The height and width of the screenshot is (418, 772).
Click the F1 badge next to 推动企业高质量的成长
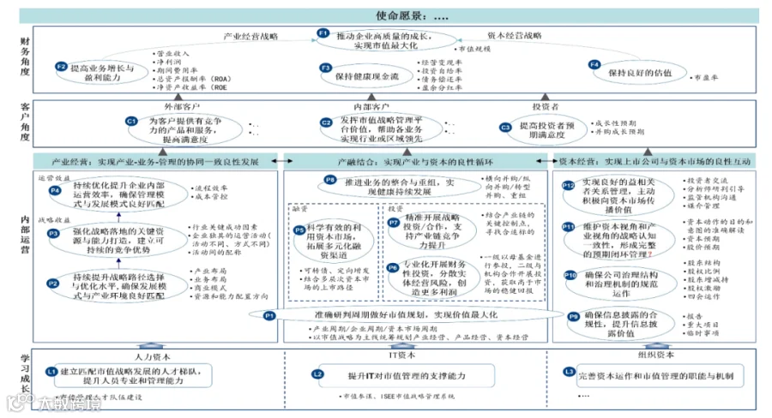tap(323, 33)
